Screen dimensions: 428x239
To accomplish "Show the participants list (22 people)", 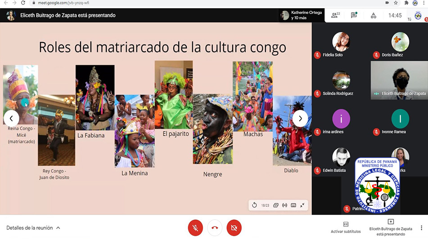I will pos(335,15).
